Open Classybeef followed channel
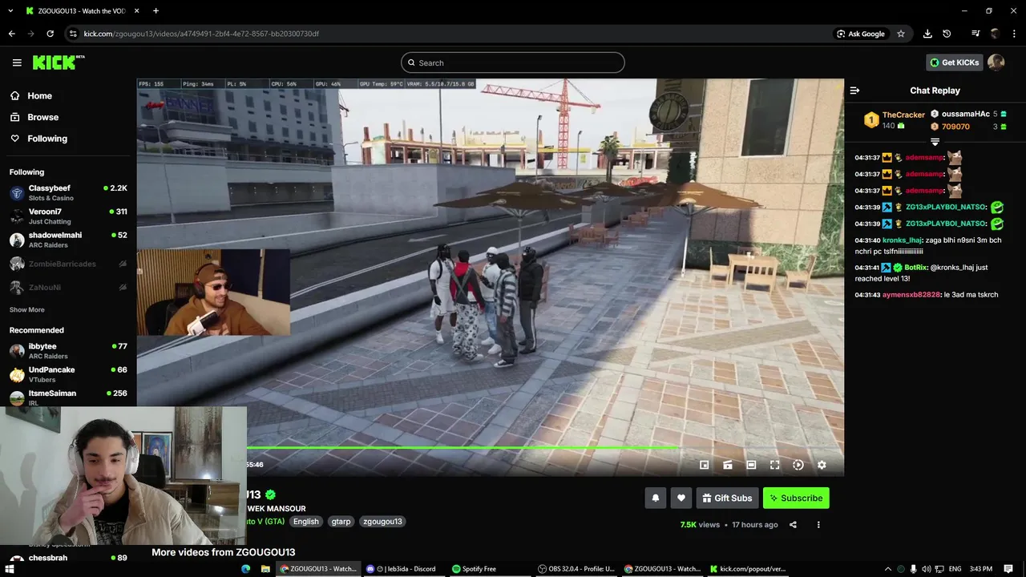 pos(68,192)
